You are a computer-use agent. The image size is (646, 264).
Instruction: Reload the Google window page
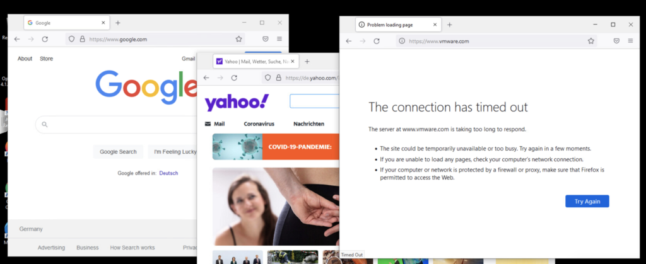45,39
